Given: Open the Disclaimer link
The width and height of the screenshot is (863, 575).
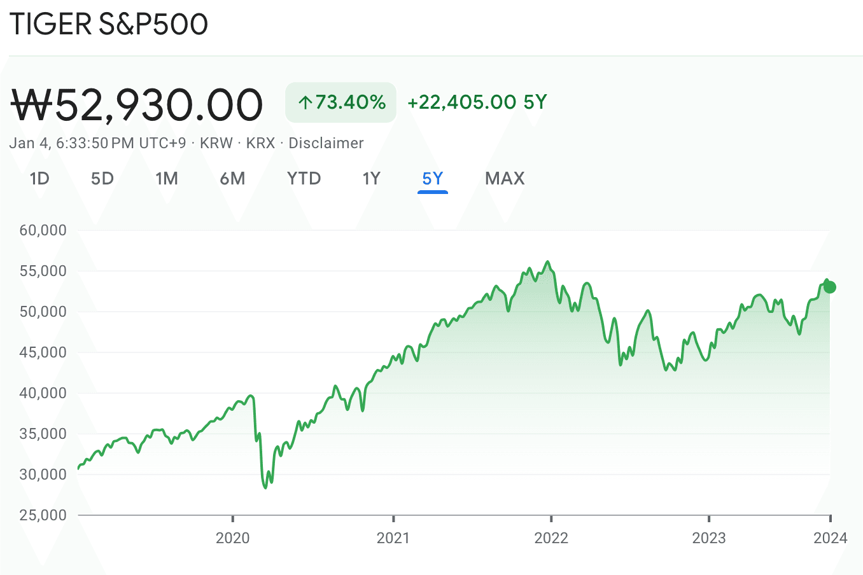Looking at the screenshot, I should [x=326, y=143].
